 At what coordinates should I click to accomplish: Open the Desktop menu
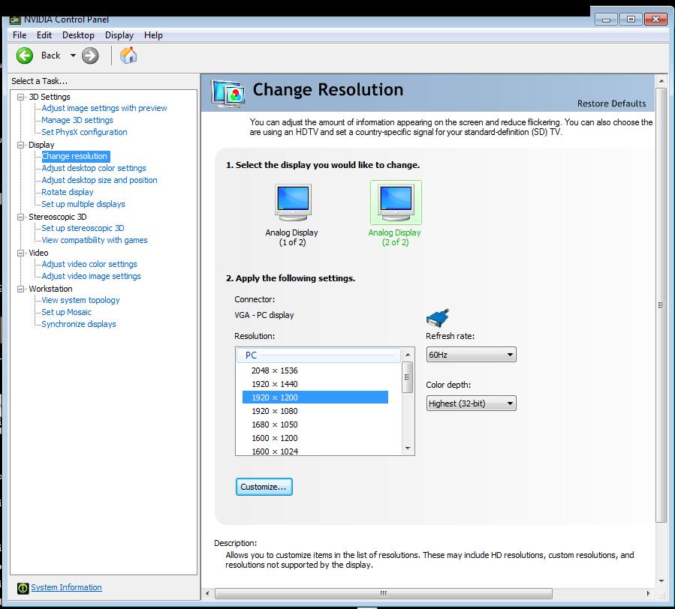point(78,35)
